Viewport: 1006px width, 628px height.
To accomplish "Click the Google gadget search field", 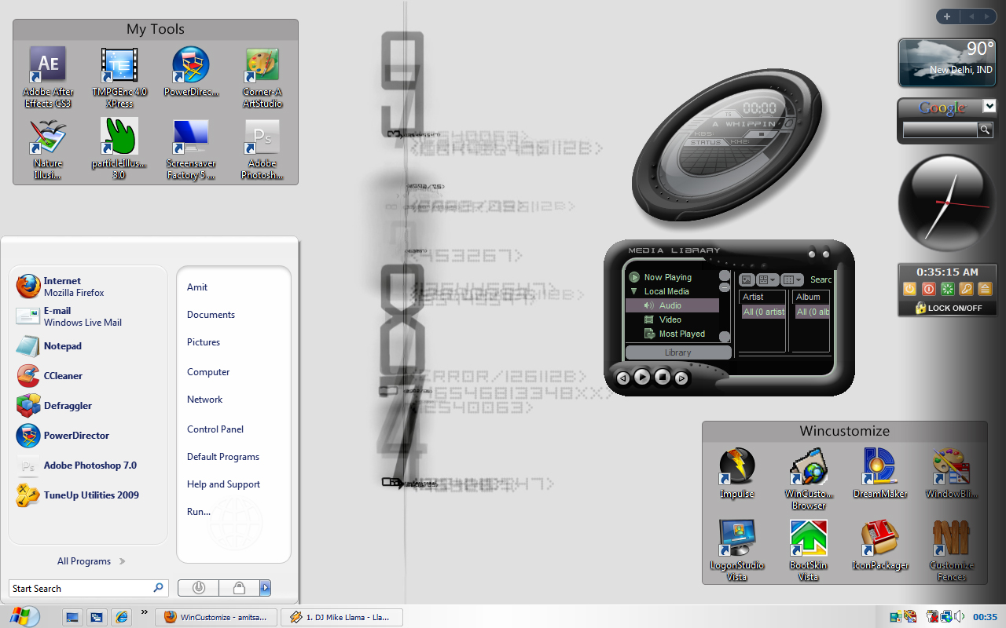I will click(x=939, y=130).
